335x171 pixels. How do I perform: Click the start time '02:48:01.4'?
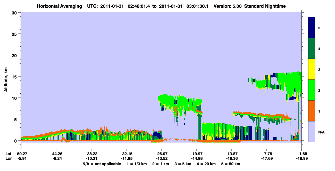[139, 6]
